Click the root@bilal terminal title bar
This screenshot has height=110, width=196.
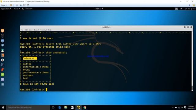click(x=106, y=27)
